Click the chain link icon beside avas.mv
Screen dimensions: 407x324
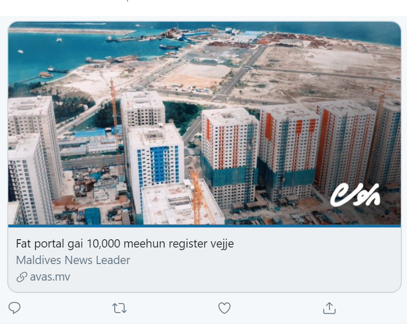coord(22,277)
